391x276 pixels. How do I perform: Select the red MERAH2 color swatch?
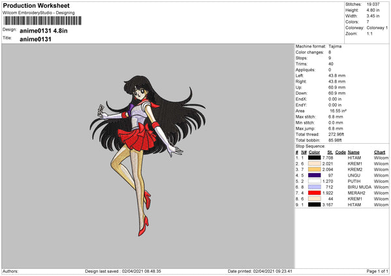314,193
